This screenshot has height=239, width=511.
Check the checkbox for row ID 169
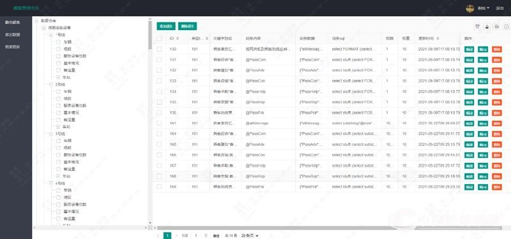click(x=159, y=187)
